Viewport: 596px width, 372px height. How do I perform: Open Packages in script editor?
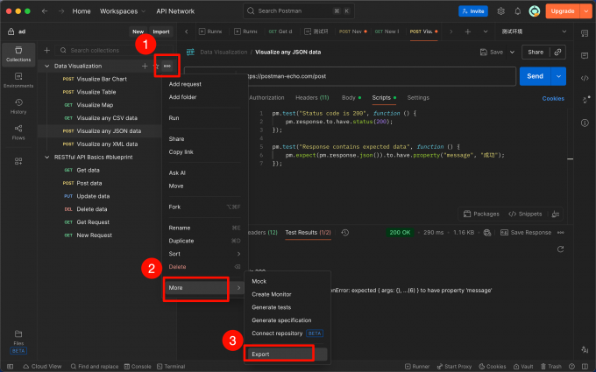[x=481, y=214]
